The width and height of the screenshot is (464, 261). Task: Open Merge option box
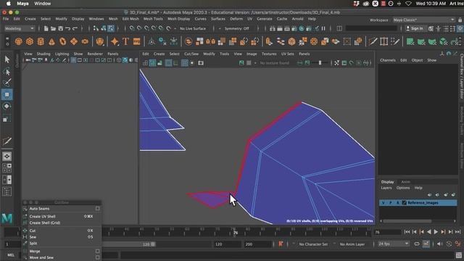click(97, 251)
